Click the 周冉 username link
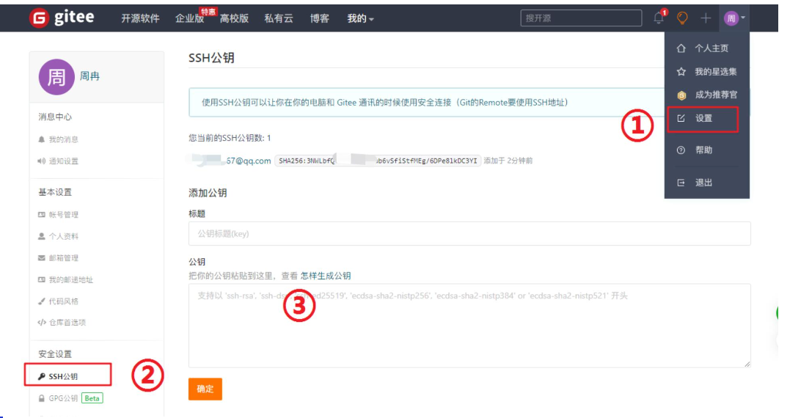Screen dimensions: 790x418 pyautogui.click(x=89, y=76)
